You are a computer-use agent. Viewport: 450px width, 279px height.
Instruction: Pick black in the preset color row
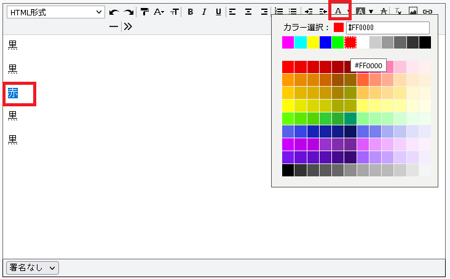click(425, 42)
